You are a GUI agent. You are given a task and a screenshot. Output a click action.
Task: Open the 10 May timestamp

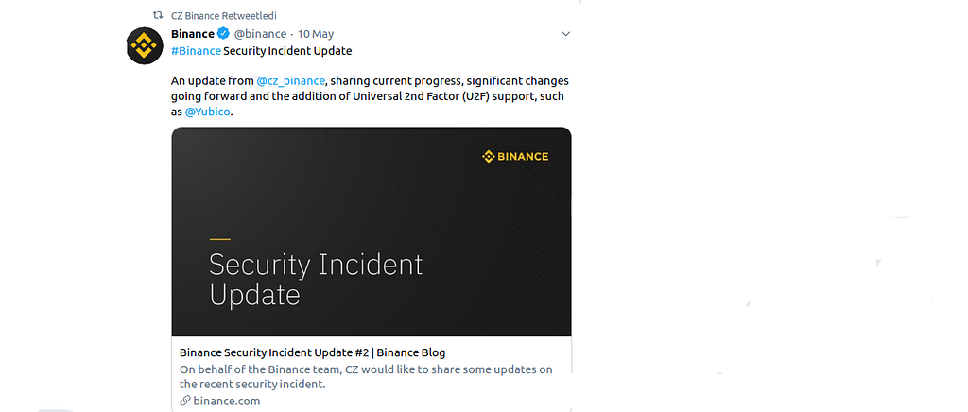316,34
